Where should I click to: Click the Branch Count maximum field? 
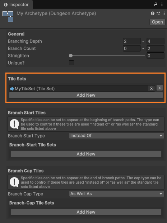[156, 48]
